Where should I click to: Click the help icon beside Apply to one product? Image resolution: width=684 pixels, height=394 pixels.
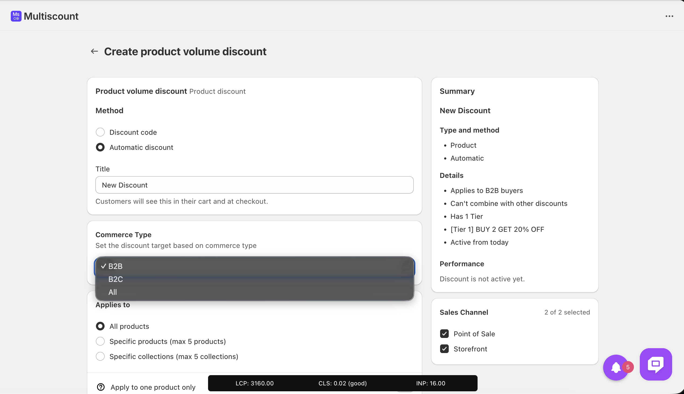click(x=101, y=387)
